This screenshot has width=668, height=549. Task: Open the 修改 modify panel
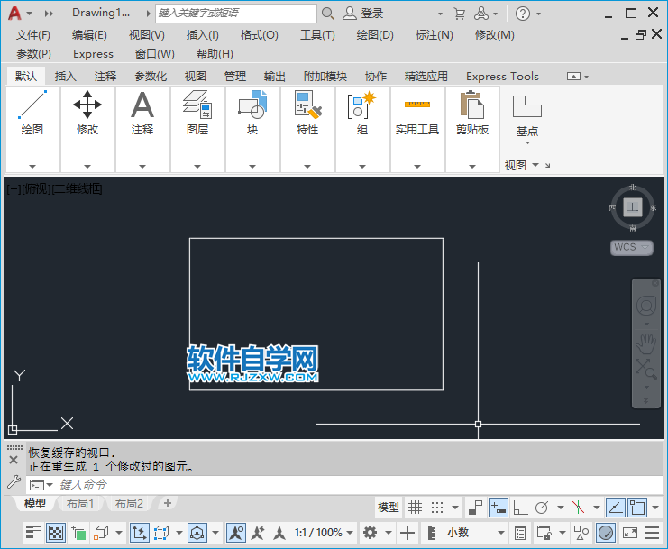coord(87,113)
